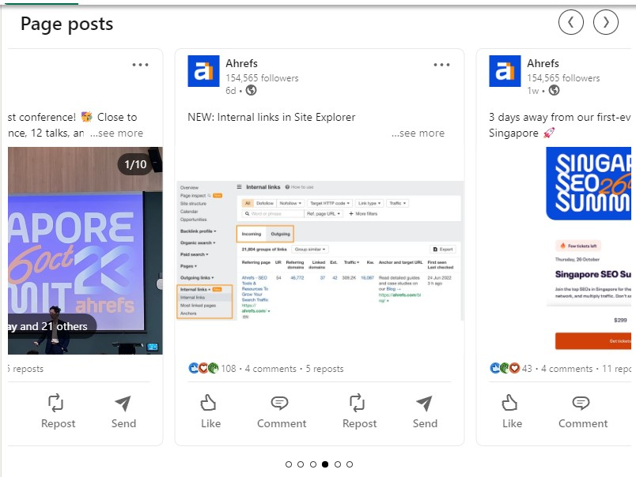
Task: Comment on the Internal links post
Action: tap(282, 411)
